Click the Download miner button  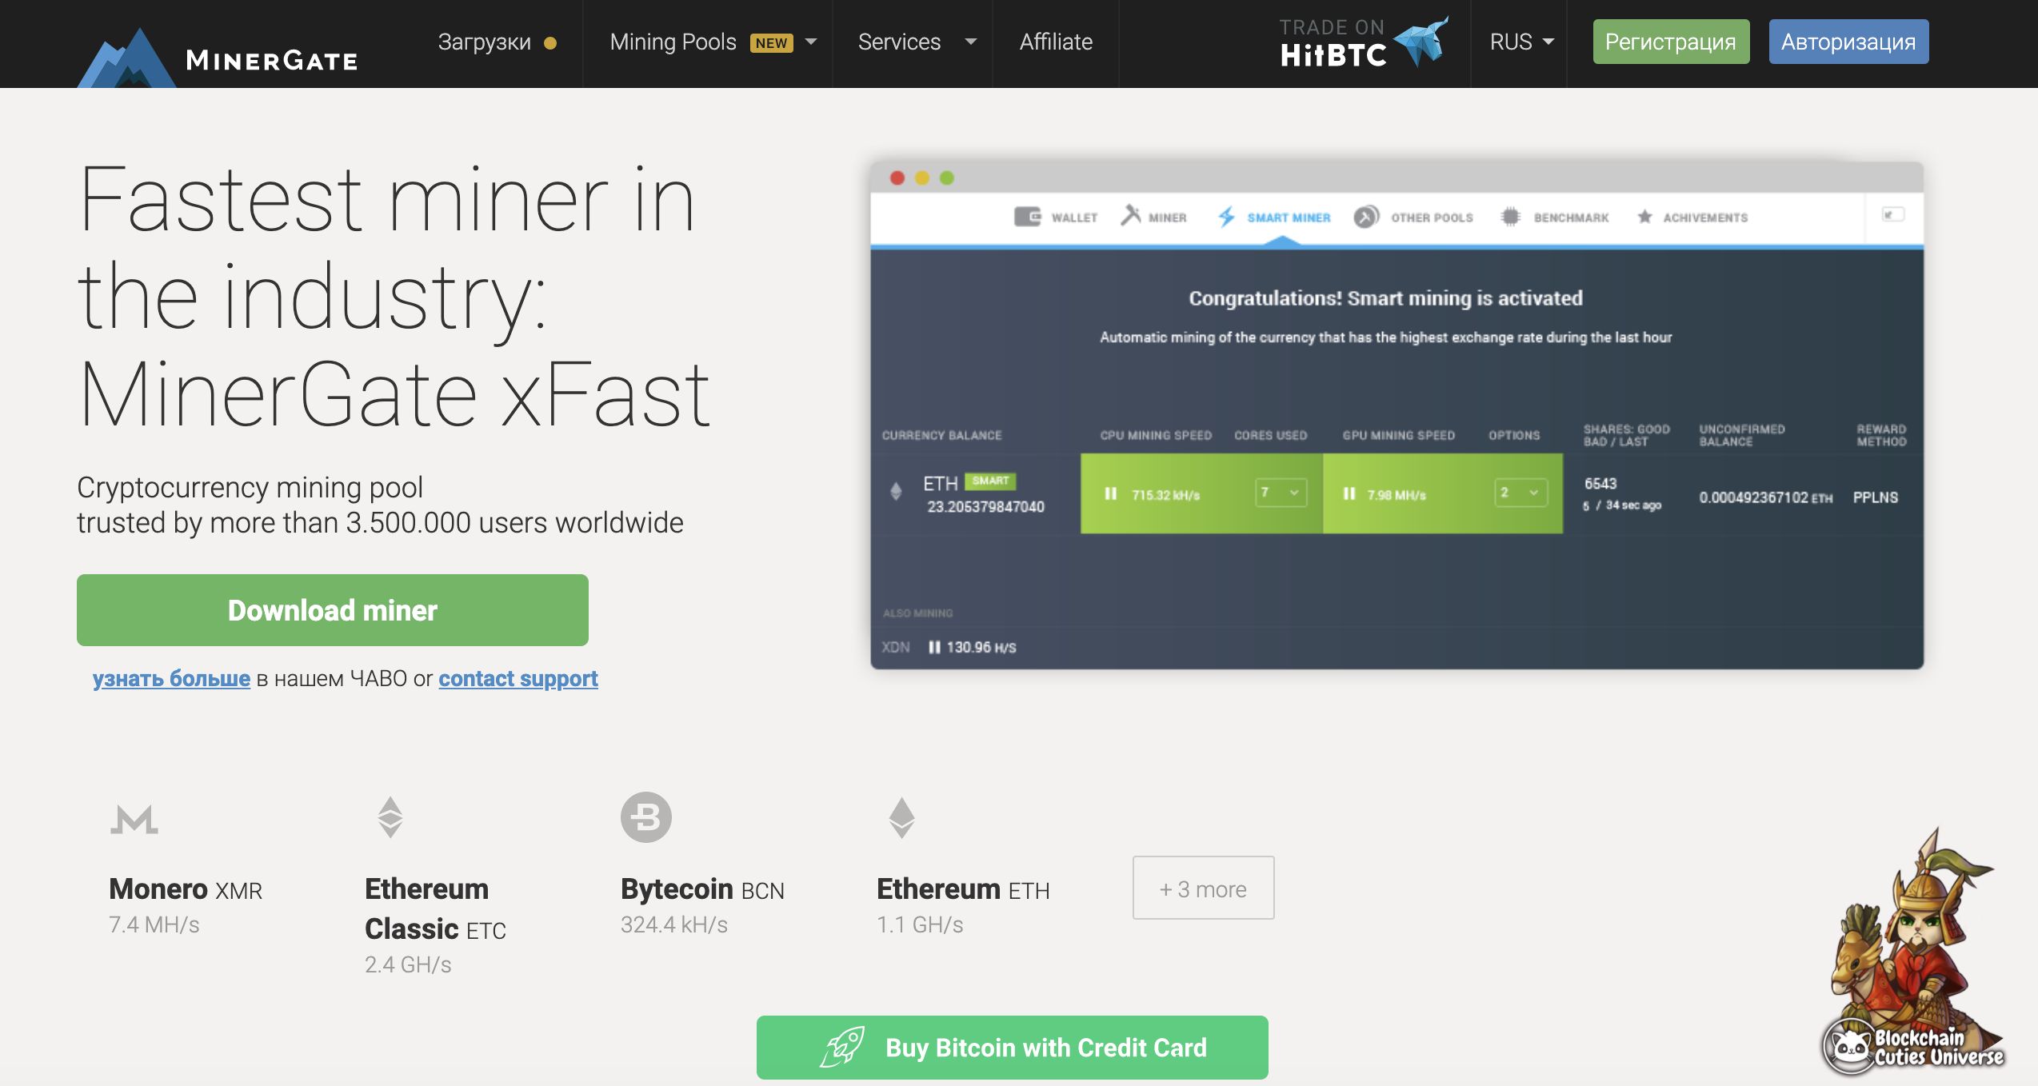tap(333, 610)
